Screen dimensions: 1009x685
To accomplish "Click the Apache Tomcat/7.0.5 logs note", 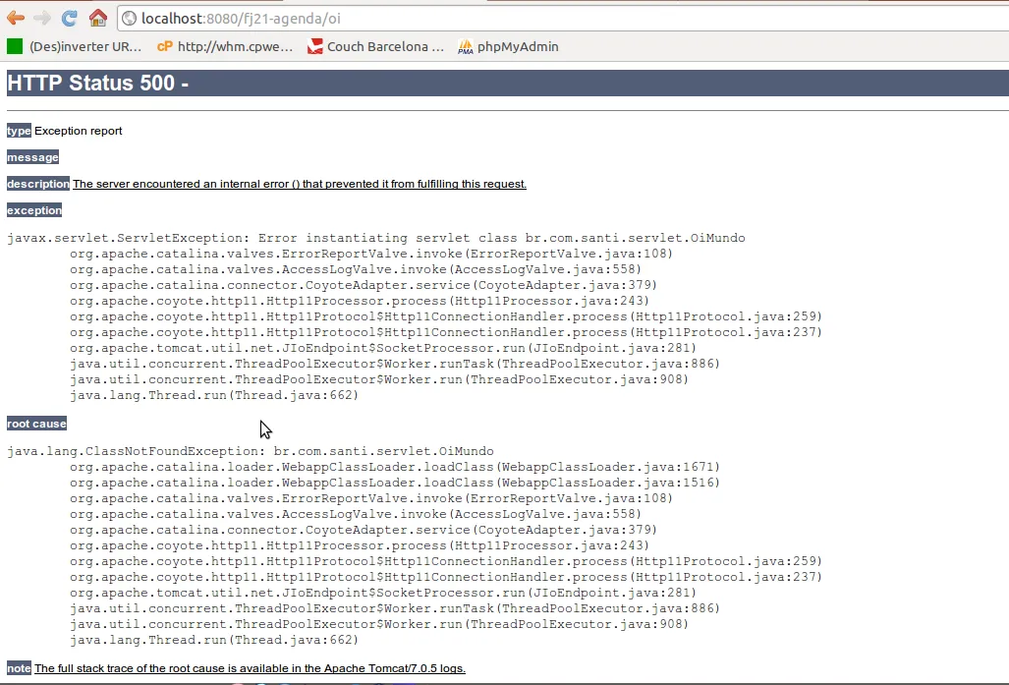I will (x=250, y=668).
